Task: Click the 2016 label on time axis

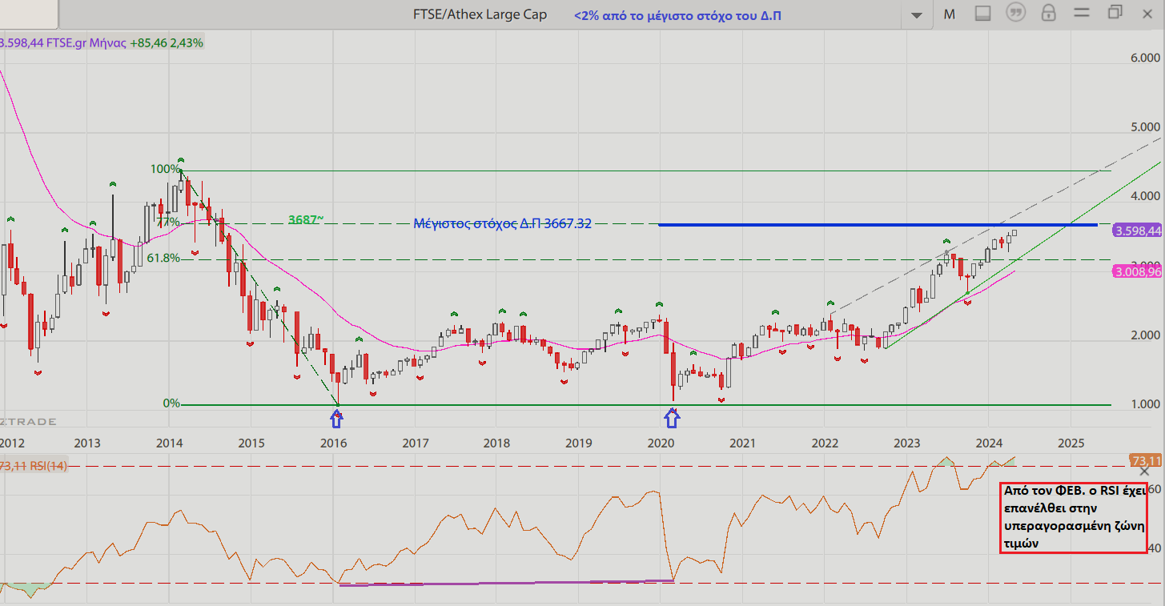Action: point(333,443)
